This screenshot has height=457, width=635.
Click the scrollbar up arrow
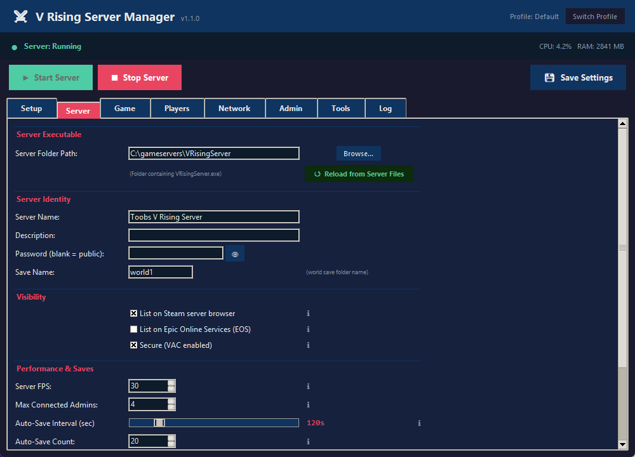622,124
